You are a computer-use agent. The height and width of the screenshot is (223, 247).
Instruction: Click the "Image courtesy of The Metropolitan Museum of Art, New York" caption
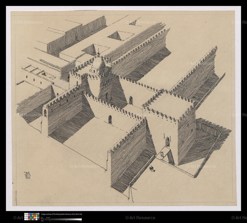point(62,214)
